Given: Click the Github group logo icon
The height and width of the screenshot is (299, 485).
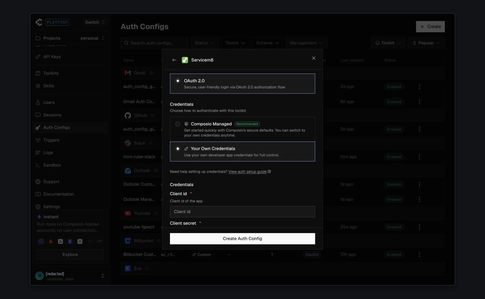Looking at the screenshot, I should 128,115.
